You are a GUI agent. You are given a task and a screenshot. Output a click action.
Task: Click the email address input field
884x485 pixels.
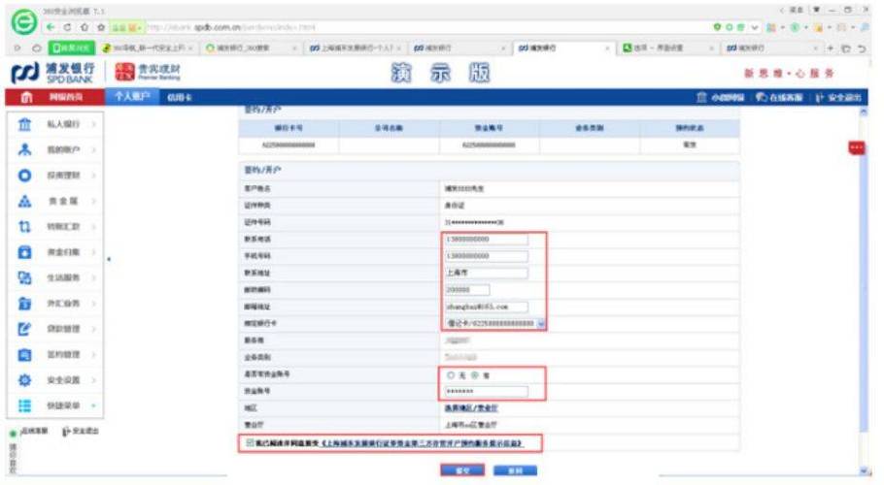click(x=487, y=307)
